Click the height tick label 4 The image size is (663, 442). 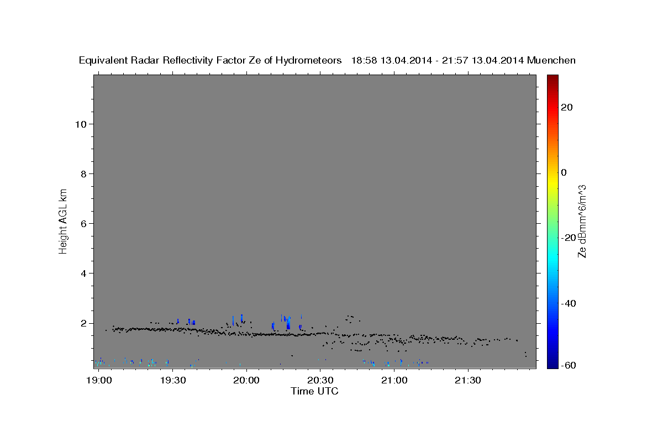83,273
